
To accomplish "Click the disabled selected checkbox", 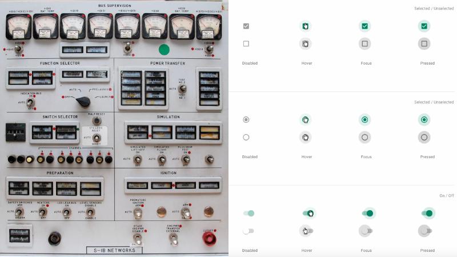I will [x=246, y=26].
